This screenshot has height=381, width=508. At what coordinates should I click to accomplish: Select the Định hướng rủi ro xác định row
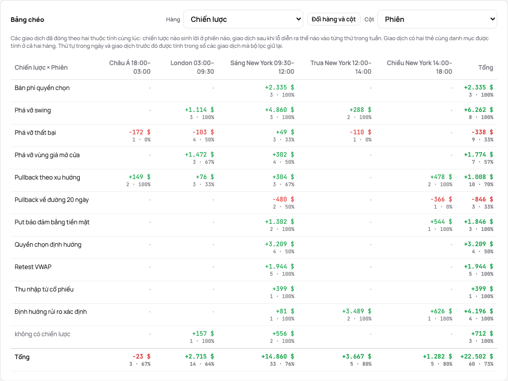pyautogui.click(x=253, y=315)
